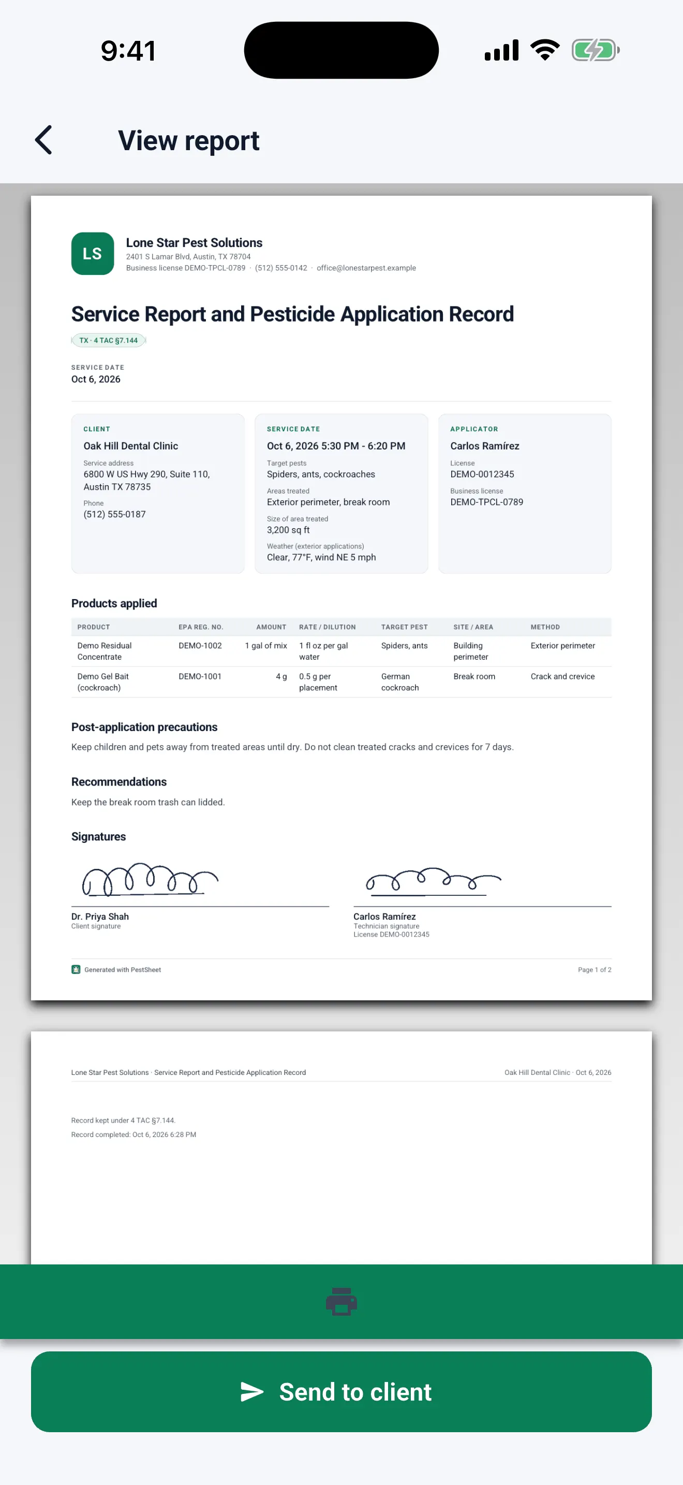The image size is (683, 1485).
Task: Tap the Wi-Fi status icon
Action: tap(545, 50)
